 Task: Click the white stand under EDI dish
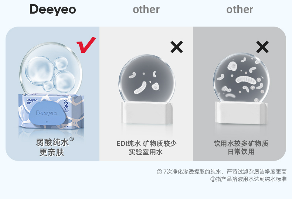[147, 113]
